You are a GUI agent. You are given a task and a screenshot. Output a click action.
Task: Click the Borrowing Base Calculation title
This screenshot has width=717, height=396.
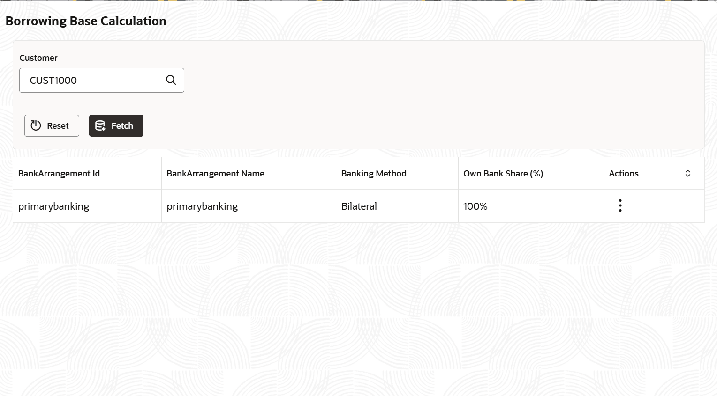pyautogui.click(x=86, y=21)
